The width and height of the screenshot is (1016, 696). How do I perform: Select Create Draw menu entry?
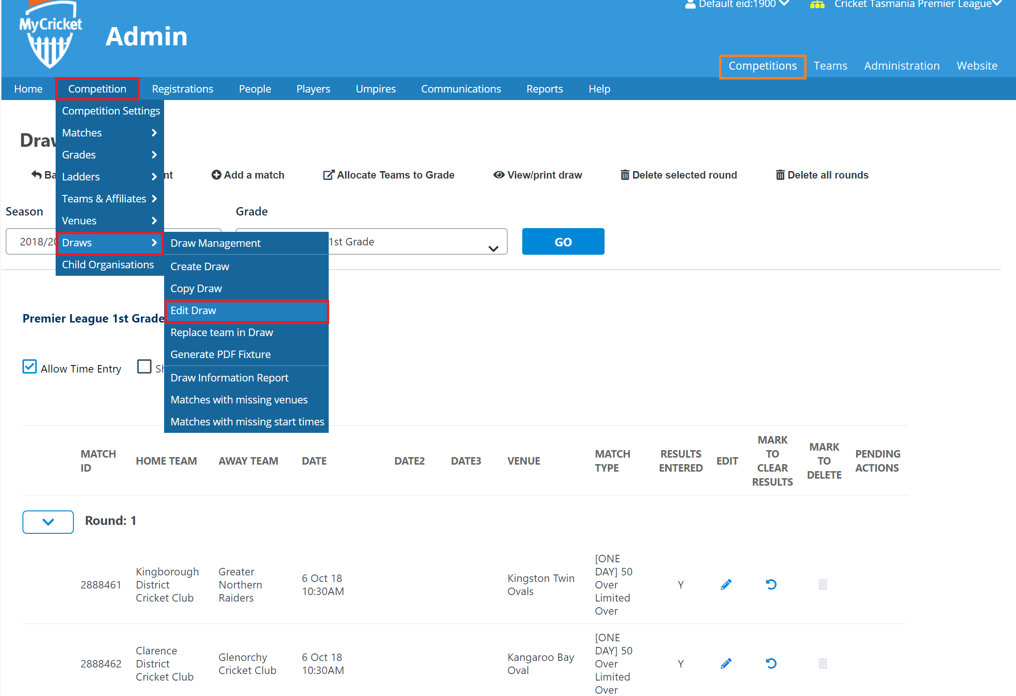246,266
